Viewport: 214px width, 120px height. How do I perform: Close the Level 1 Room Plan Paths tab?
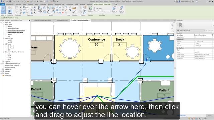coord(90,20)
